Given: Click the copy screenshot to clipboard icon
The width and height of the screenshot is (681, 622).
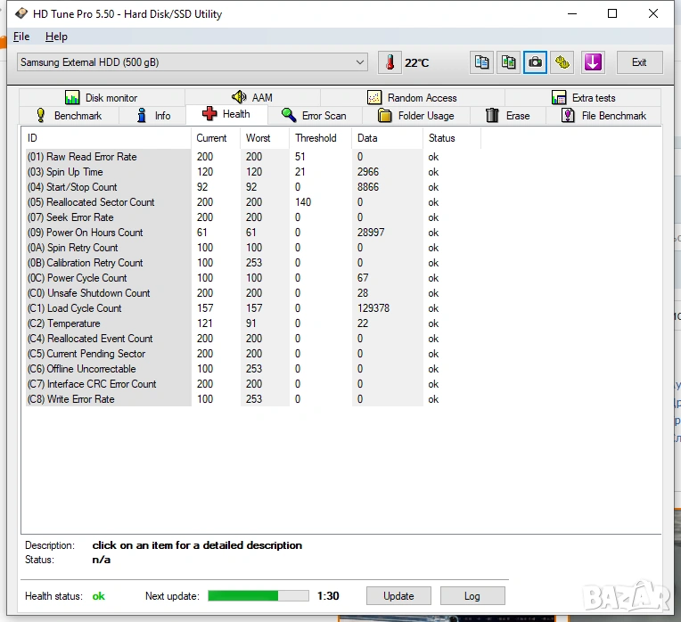Looking at the screenshot, I should click(x=508, y=62).
